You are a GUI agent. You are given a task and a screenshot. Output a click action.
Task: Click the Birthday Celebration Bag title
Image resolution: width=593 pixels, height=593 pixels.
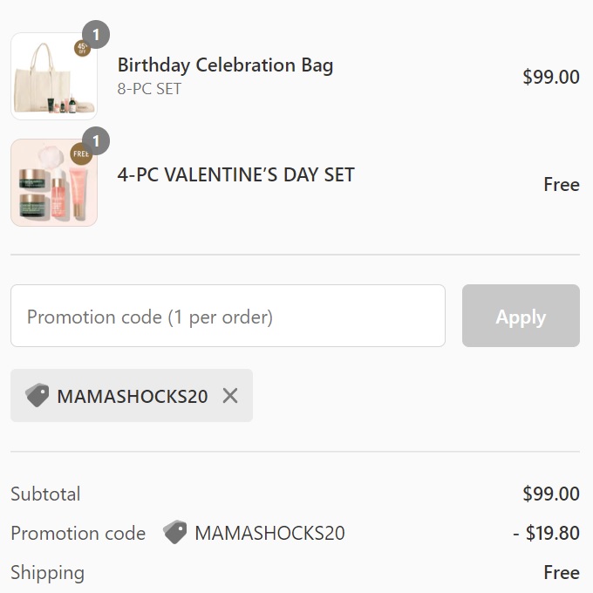225,65
